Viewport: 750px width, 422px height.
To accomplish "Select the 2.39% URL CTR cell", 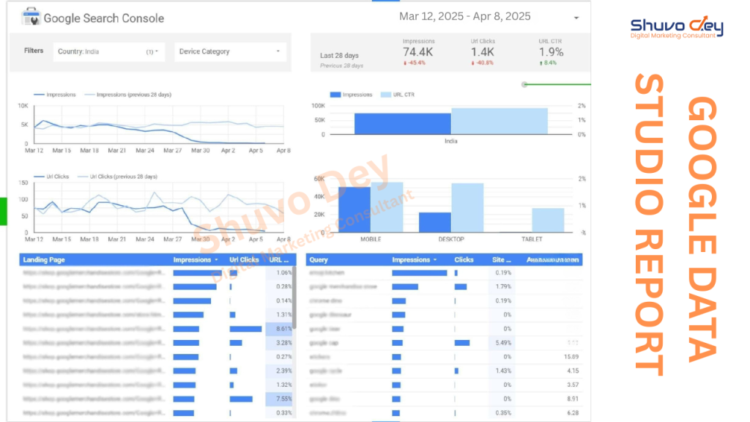I will point(279,371).
